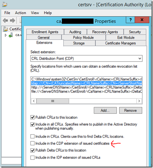
Task: Switch to the Security tab
Action: point(135,32)
